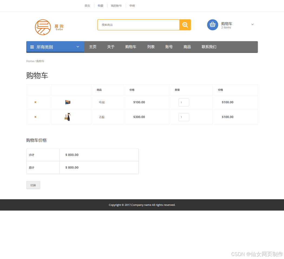Click the quantity field for 衣服
This screenshot has height=259, width=284.
click(184, 117)
